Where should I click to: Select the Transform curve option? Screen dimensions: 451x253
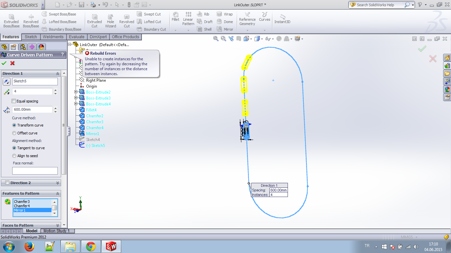tap(14, 125)
